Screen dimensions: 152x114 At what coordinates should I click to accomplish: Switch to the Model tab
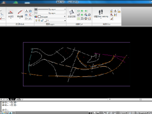(12, 99)
